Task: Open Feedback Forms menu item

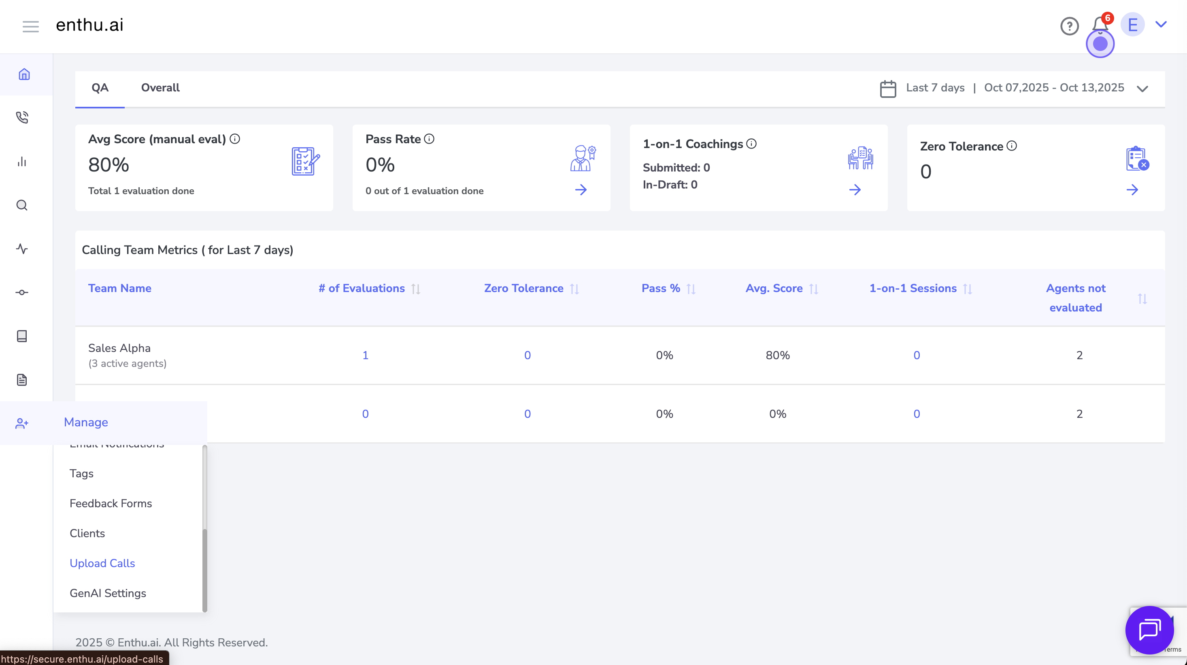Action: (111, 503)
